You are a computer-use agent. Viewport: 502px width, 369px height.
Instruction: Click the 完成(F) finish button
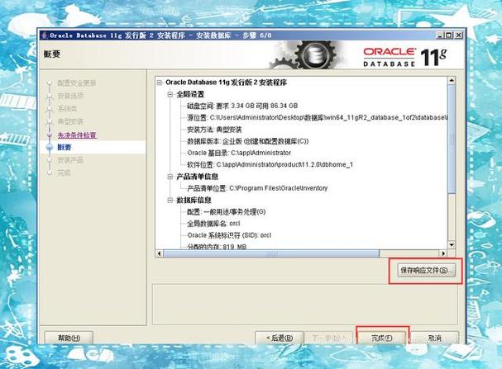[x=381, y=338]
